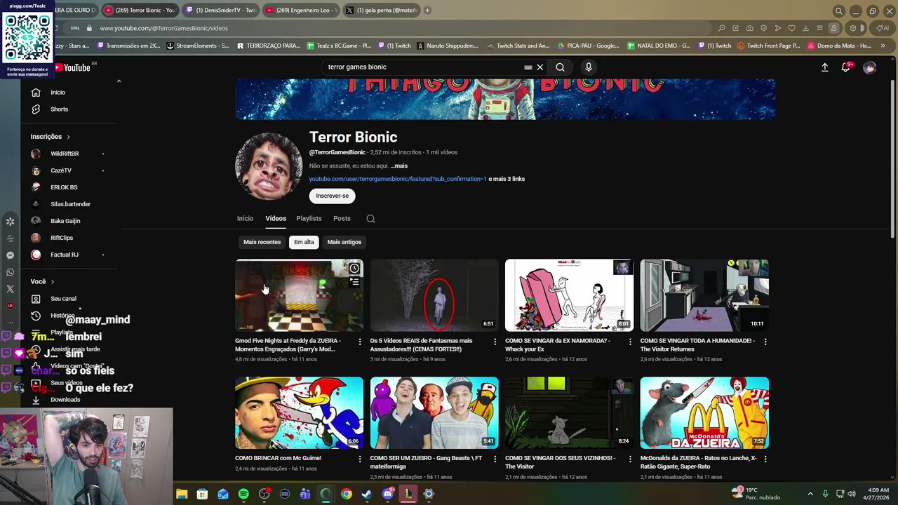Open options for COMO BRINCAR com Mc Guime video
Viewport: 898px width, 505px height.
tap(360, 459)
